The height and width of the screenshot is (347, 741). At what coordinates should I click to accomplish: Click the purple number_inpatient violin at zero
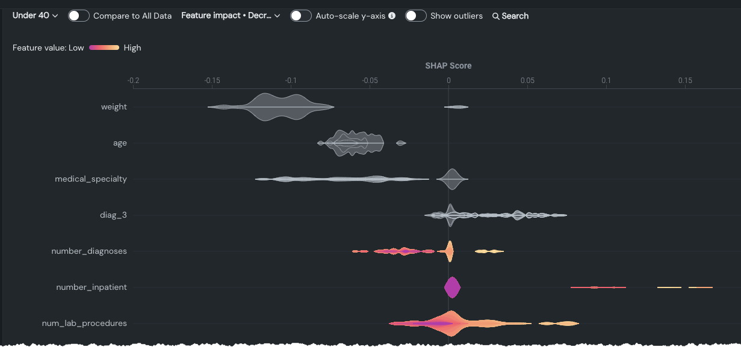click(x=452, y=287)
